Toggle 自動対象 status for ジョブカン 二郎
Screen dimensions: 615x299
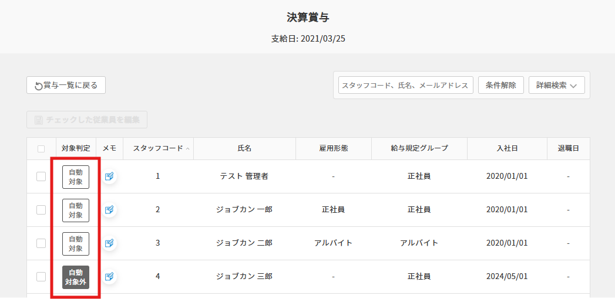pyautogui.click(x=76, y=243)
